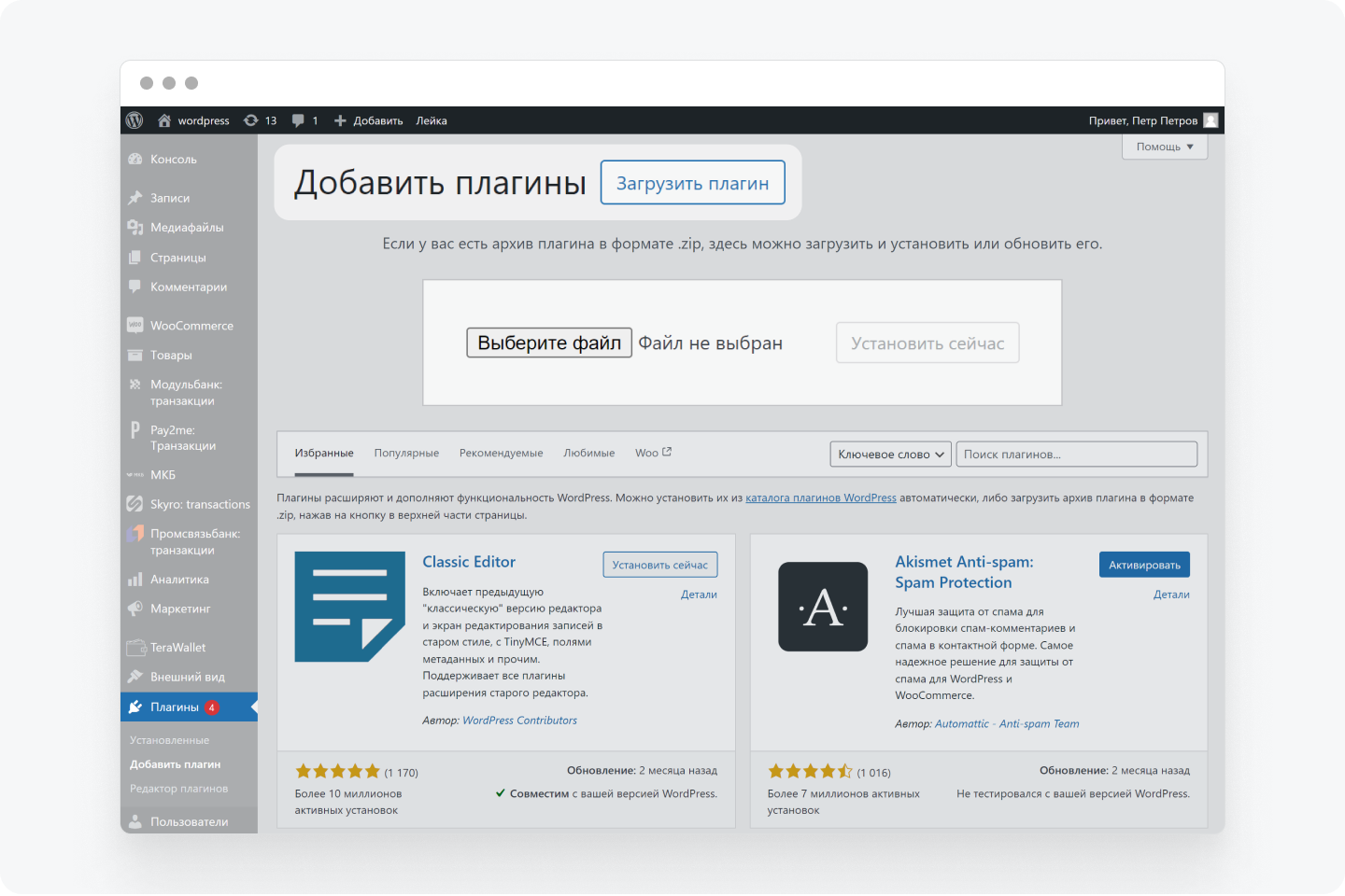This screenshot has width=1345, height=896.
Task: Open the WordPress Contributors author link
Action: click(519, 721)
